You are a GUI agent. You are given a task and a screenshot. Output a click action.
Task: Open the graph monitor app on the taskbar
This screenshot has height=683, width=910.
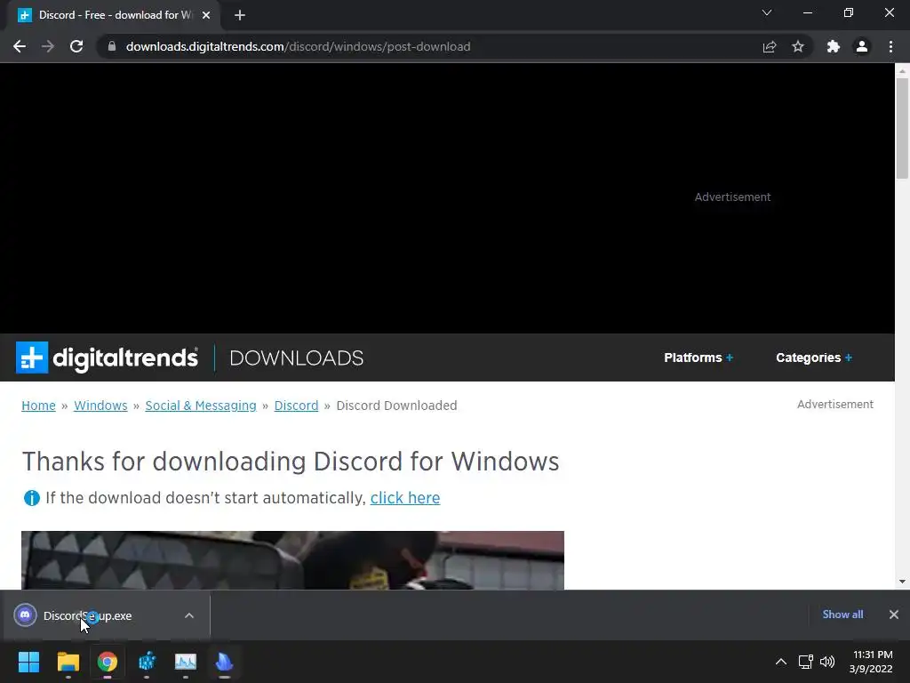click(186, 662)
